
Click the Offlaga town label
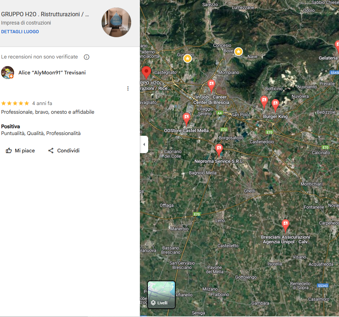click(167, 205)
